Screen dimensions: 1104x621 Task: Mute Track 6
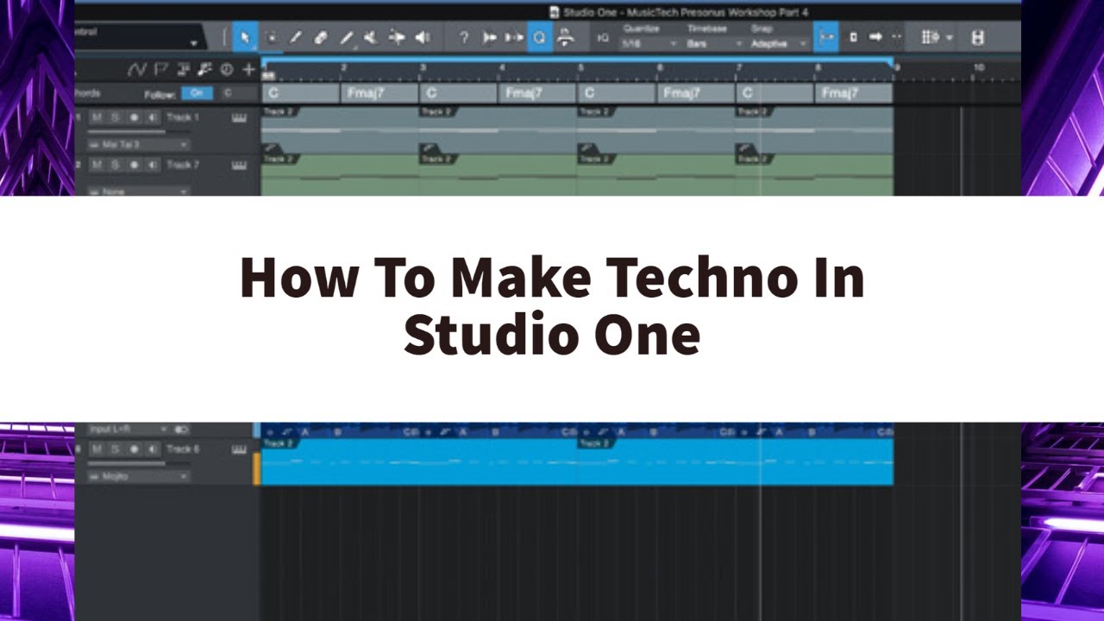97,448
